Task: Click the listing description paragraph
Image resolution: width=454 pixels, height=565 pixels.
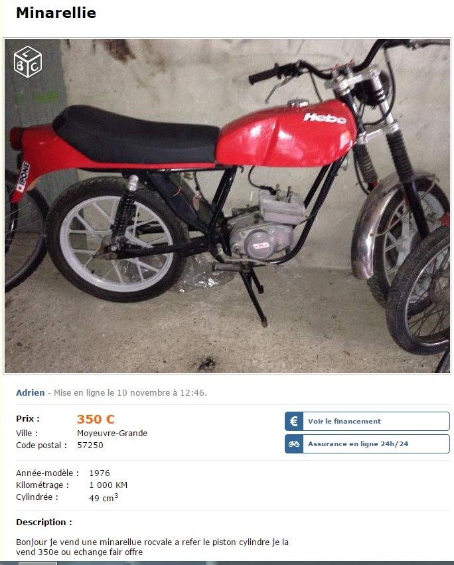Action: click(152, 547)
